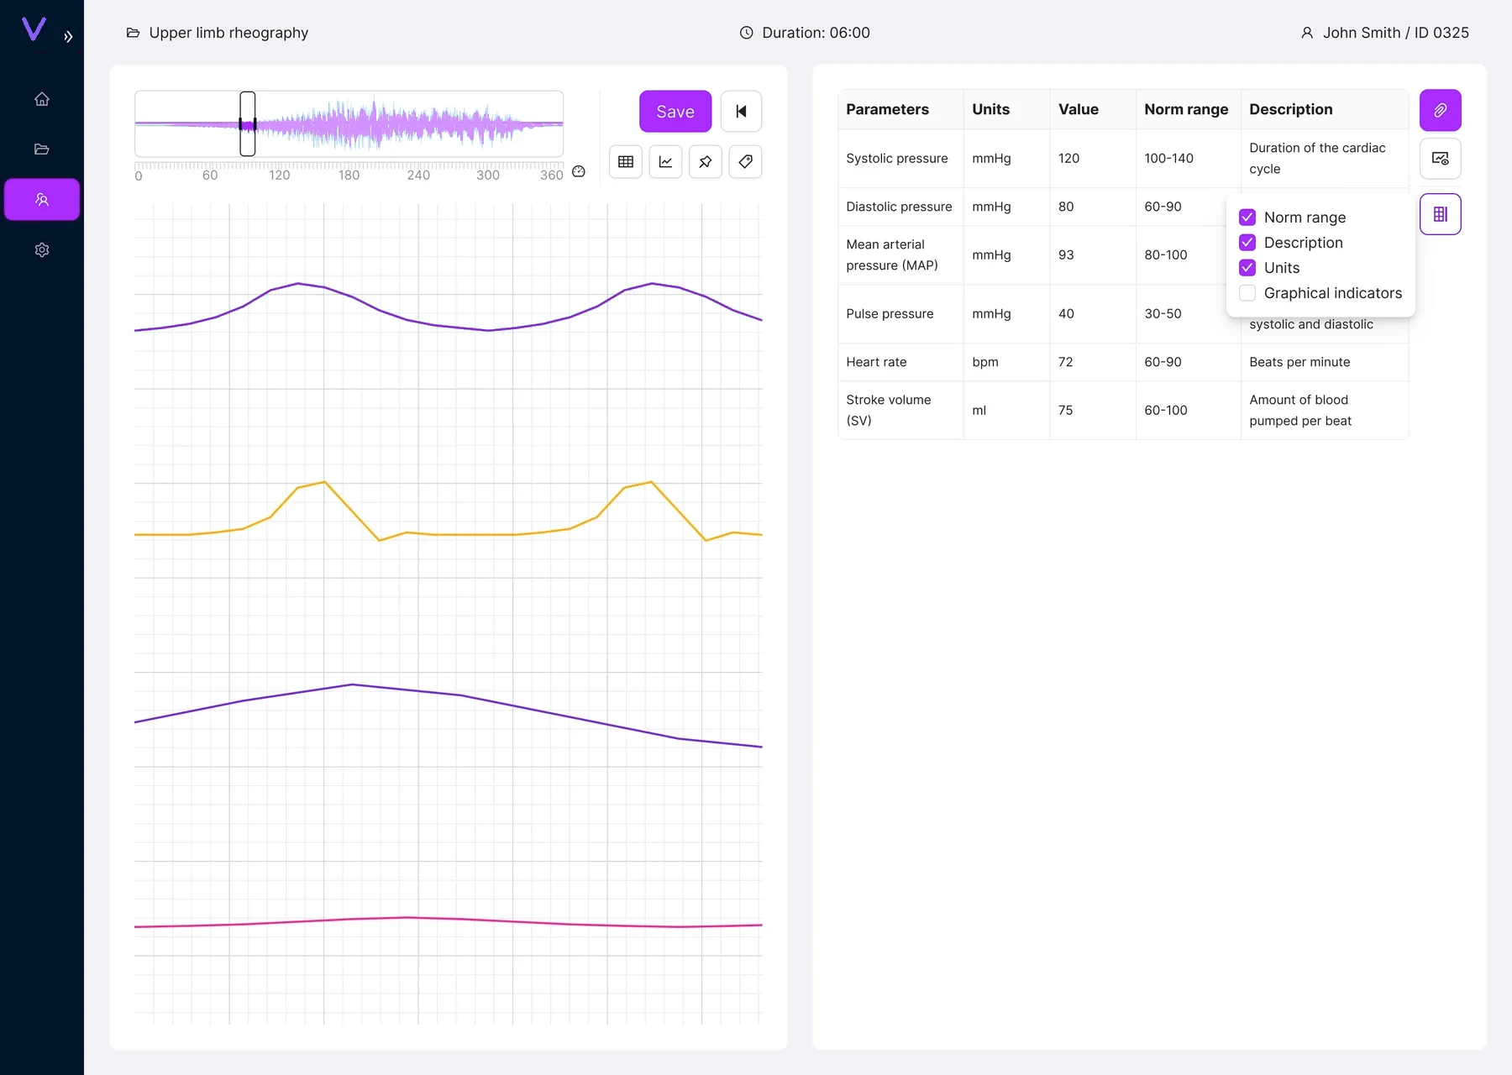Expand the sidebar with the double chevron
This screenshot has width=1512, height=1075.
tap(68, 37)
